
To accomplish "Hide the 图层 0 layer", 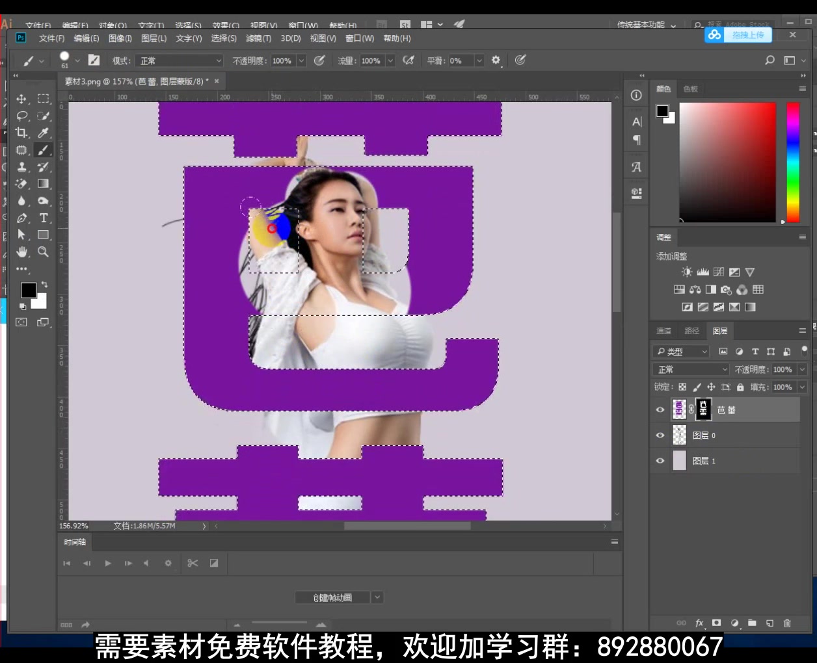I will [660, 435].
